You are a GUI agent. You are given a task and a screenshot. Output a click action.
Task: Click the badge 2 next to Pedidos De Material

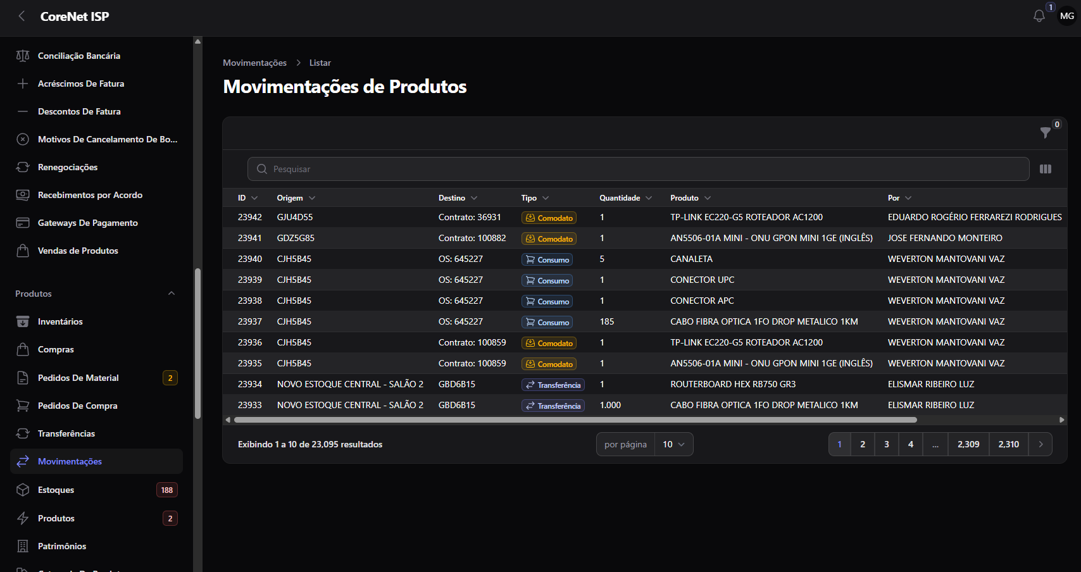coord(170,378)
